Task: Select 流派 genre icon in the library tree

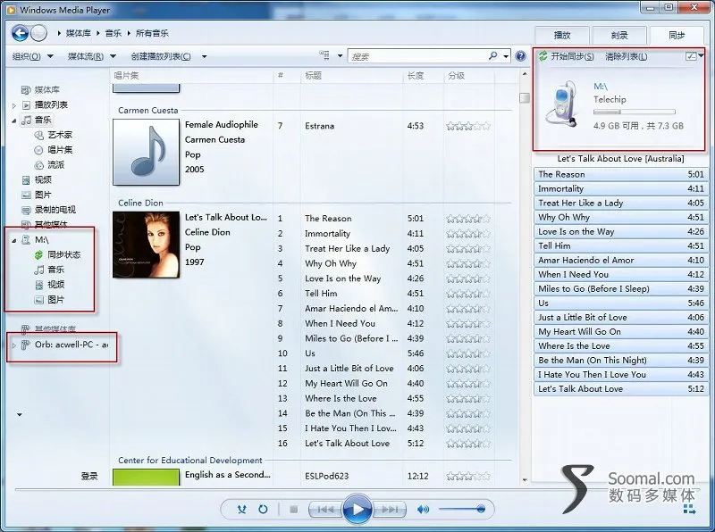Action: coord(38,165)
